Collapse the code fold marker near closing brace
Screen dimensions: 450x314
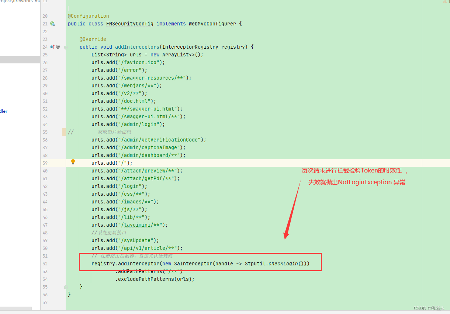click(x=66, y=287)
